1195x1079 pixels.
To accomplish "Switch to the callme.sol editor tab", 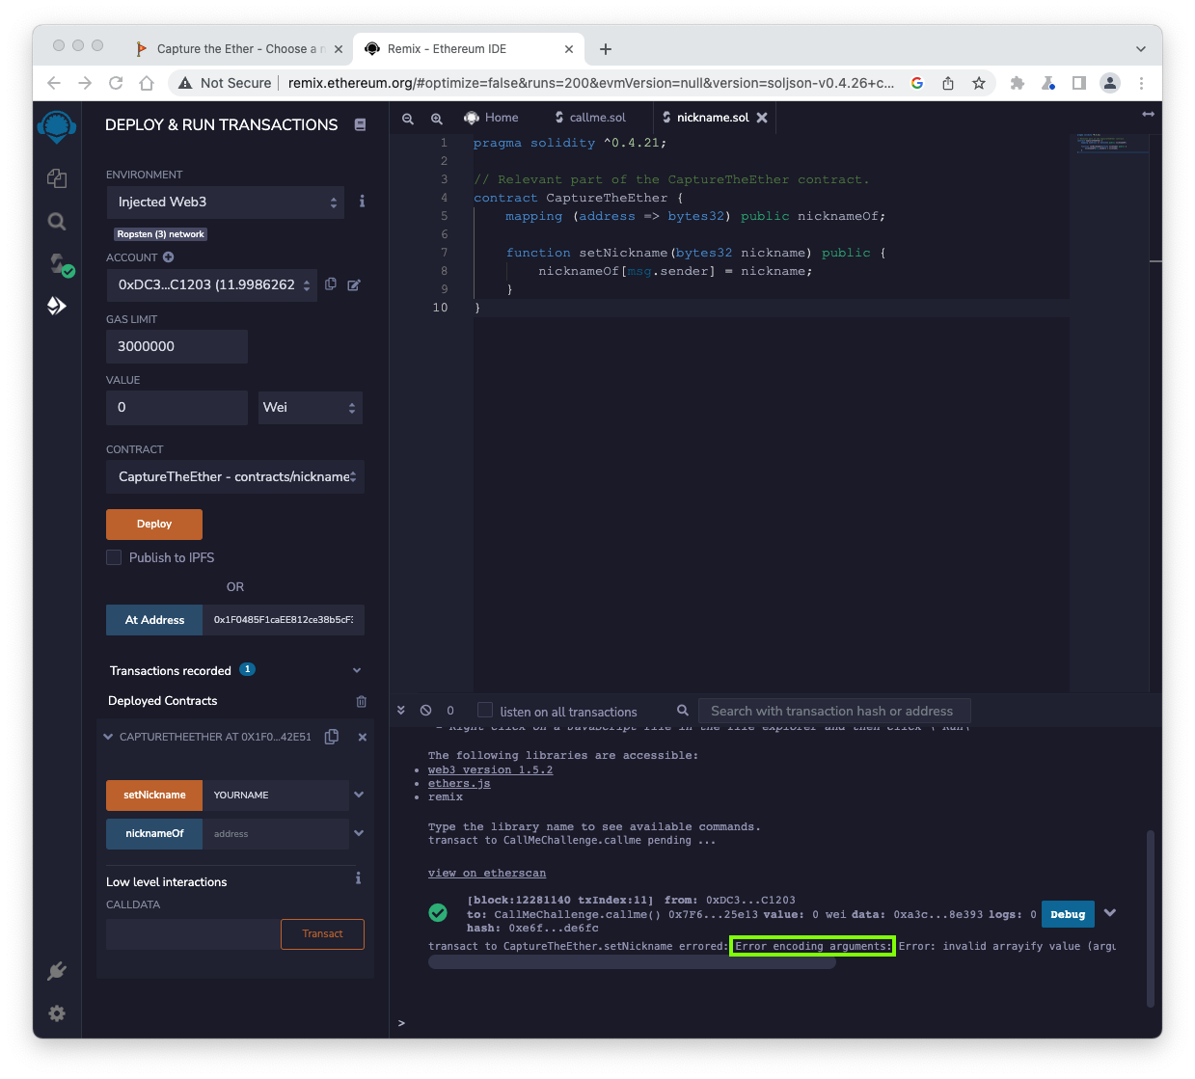I will [589, 118].
